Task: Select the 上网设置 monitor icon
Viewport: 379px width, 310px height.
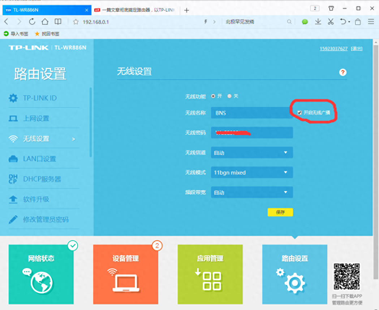Action: coord(13,118)
